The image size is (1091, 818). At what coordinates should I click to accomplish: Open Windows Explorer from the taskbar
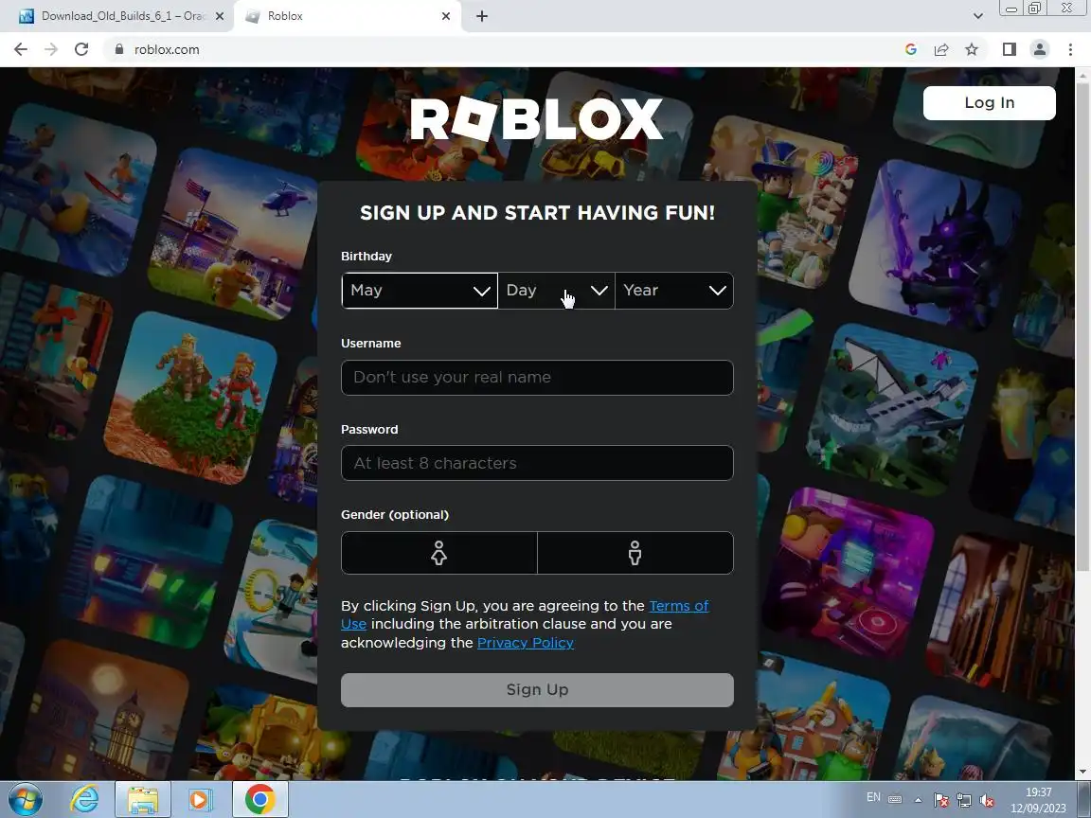pyautogui.click(x=143, y=799)
